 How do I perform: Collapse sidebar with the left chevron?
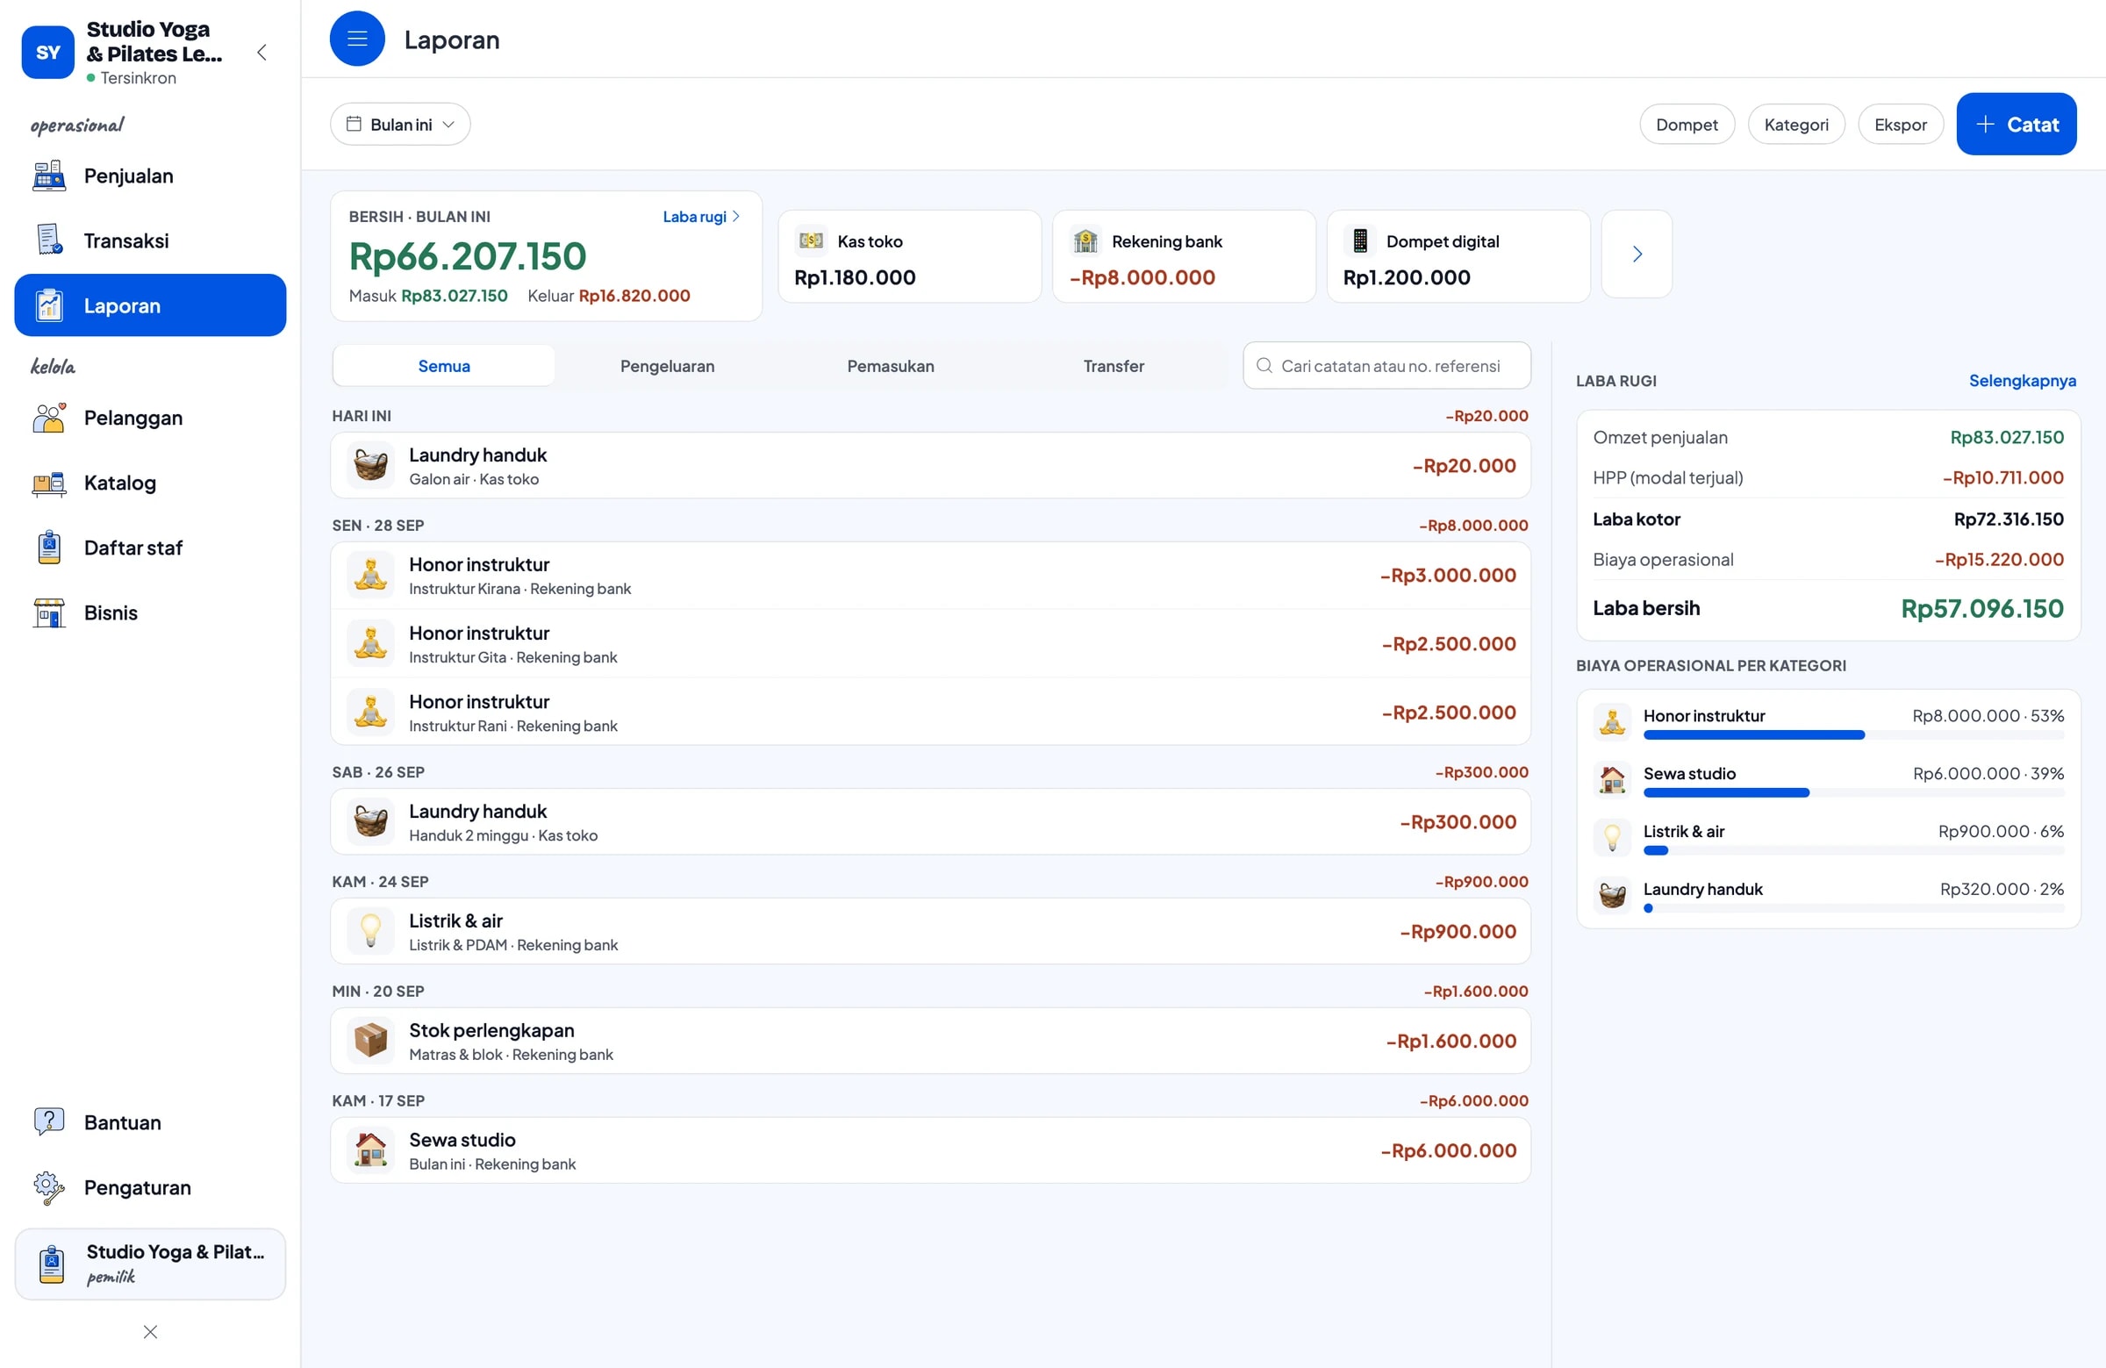coord(261,52)
